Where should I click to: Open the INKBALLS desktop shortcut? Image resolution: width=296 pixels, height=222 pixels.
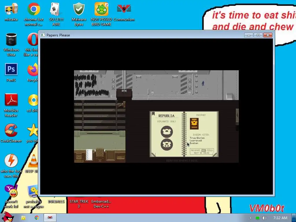[x=56, y=201]
